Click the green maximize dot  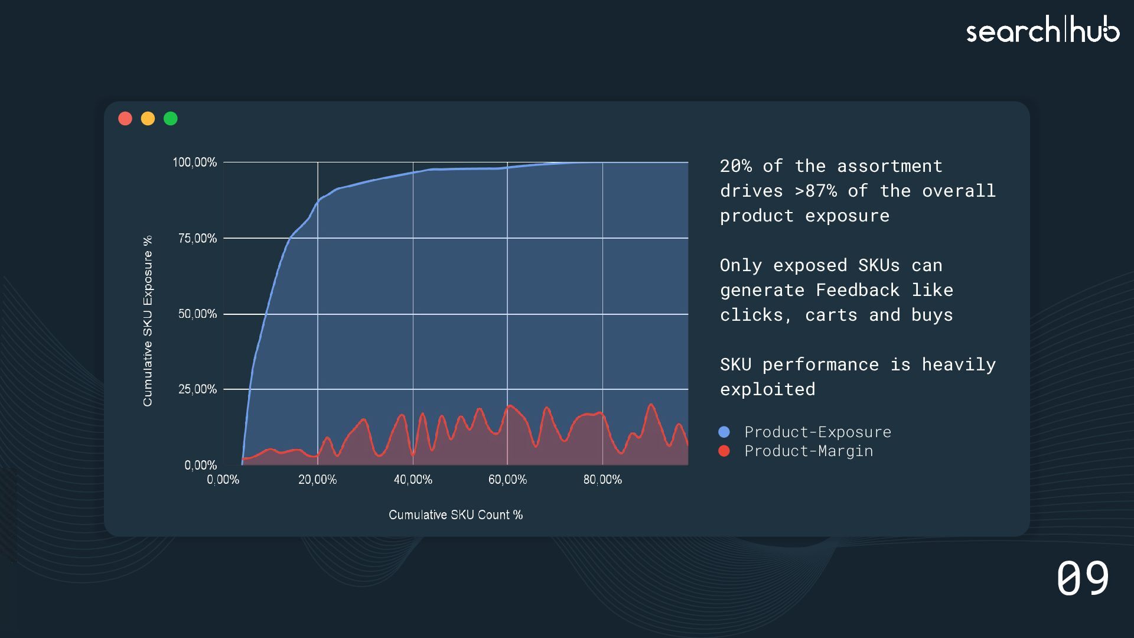pyautogui.click(x=171, y=119)
